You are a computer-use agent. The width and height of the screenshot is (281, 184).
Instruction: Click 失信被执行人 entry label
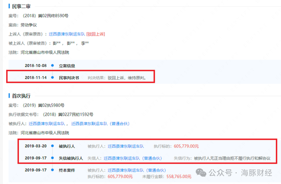(71, 158)
